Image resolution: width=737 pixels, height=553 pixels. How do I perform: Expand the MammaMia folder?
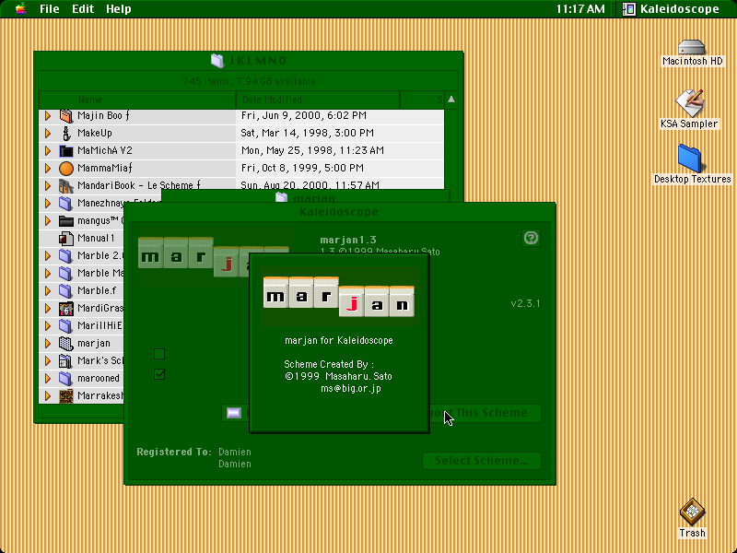[x=48, y=168]
